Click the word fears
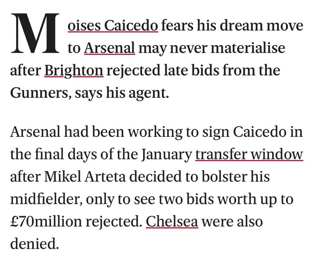325x270 pixels. pyautogui.click(x=177, y=26)
